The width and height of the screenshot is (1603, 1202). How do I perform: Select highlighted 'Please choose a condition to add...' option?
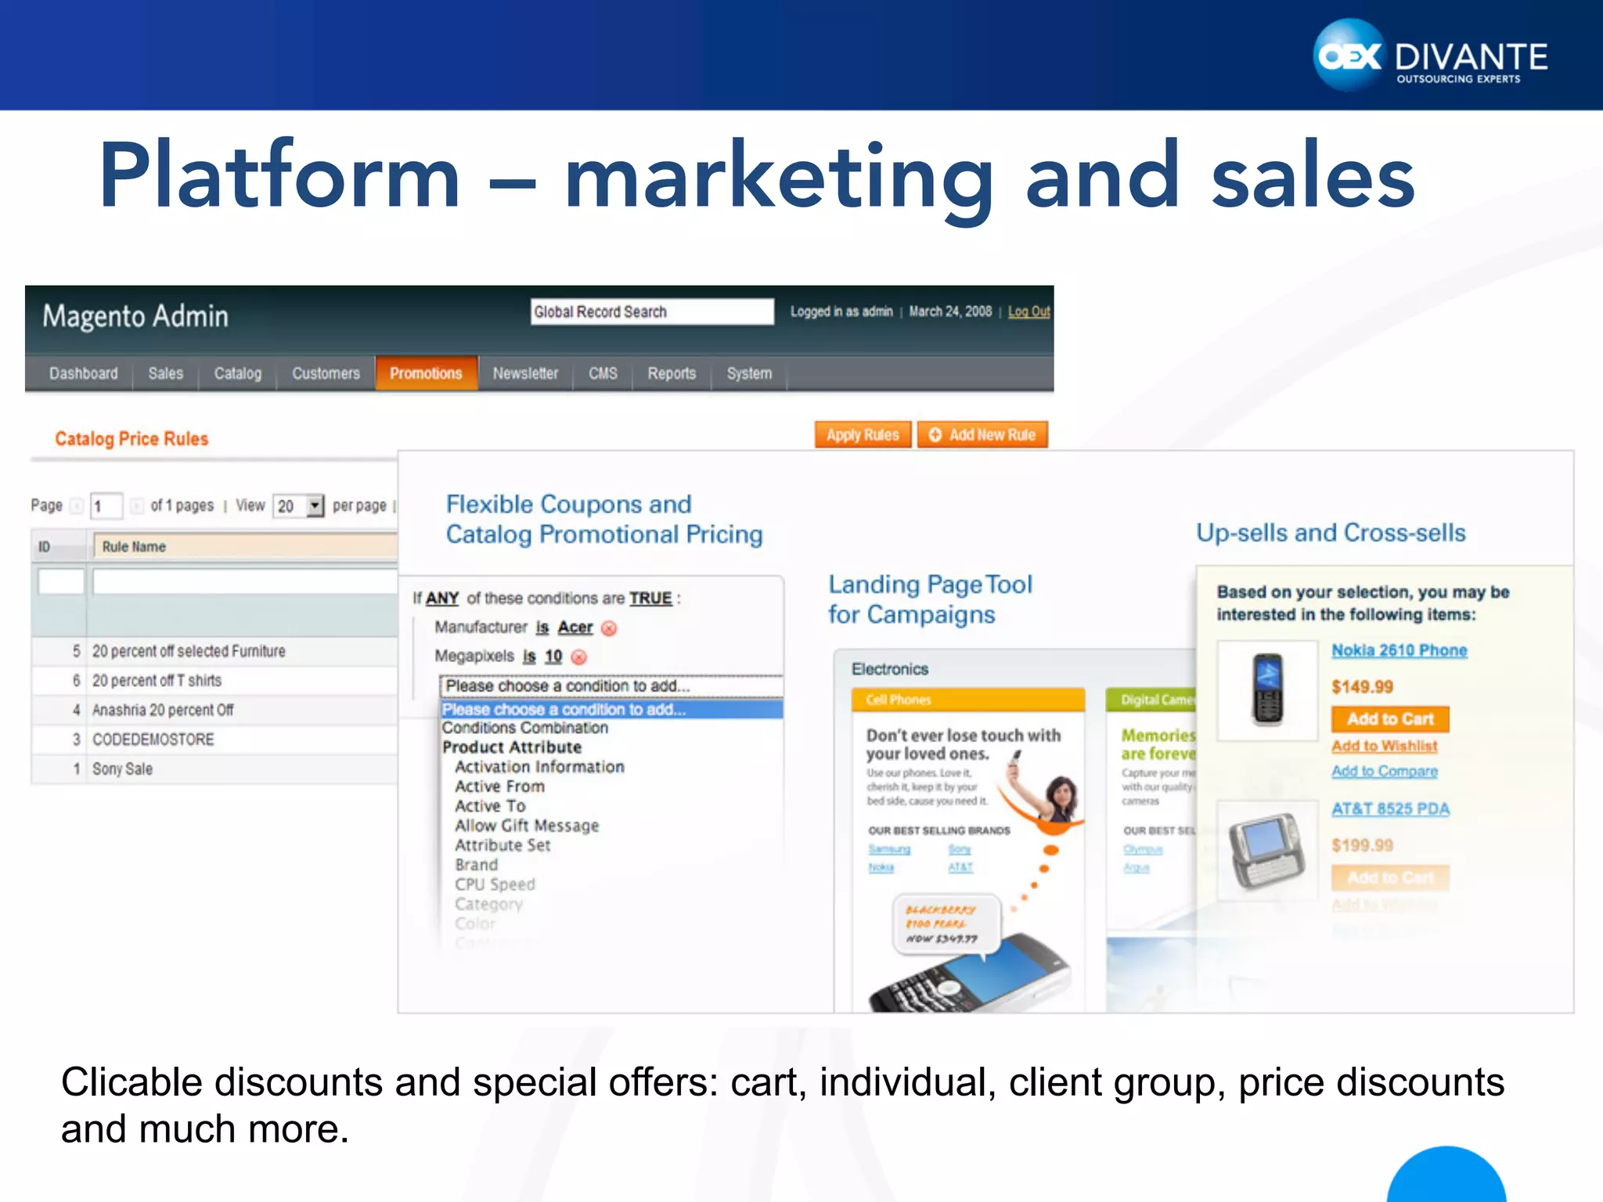[x=611, y=710]
